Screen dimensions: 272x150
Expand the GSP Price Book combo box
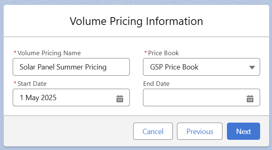point(202,67)
